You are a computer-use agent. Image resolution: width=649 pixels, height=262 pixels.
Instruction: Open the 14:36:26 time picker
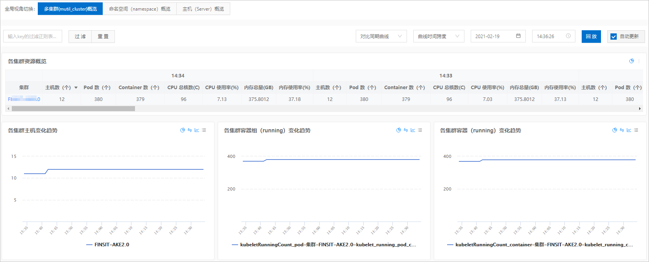(x=553, y=36)
